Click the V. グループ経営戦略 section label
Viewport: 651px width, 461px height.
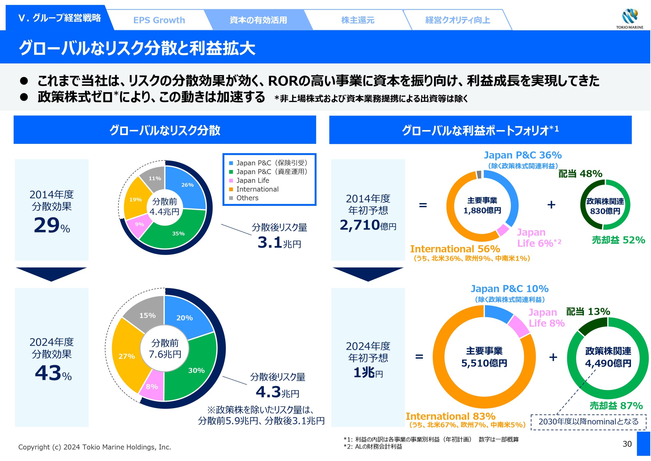59,18
